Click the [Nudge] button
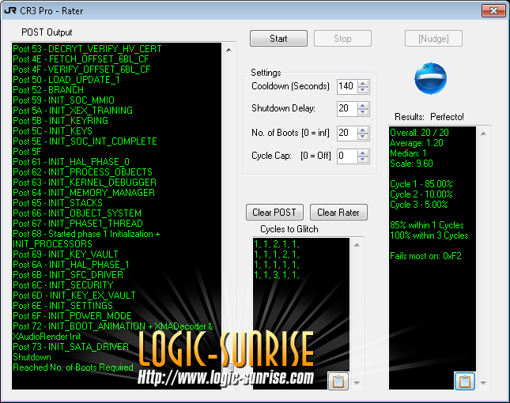 [433, 39]
